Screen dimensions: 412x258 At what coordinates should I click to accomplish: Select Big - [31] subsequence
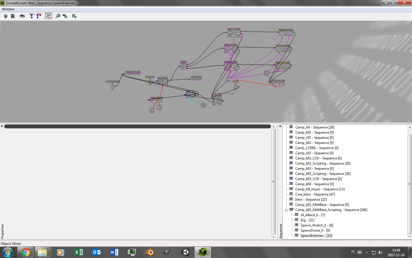click(307, 220)
